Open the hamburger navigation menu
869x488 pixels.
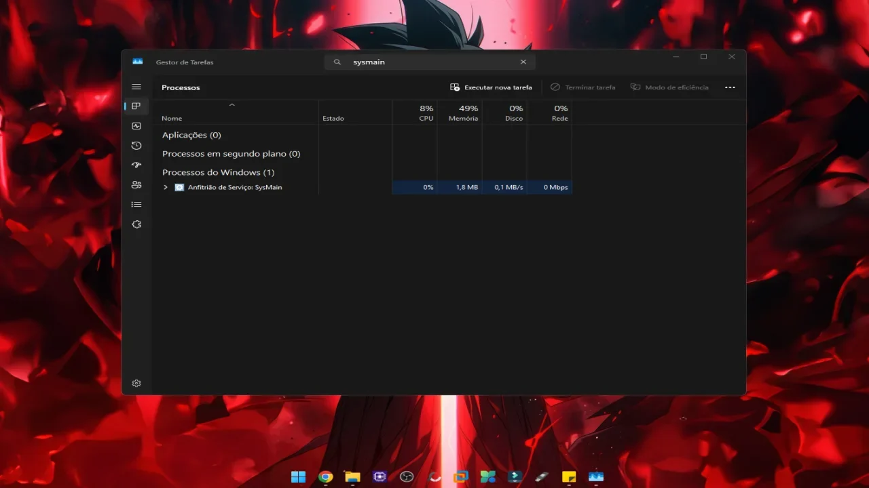pos(136,87)
